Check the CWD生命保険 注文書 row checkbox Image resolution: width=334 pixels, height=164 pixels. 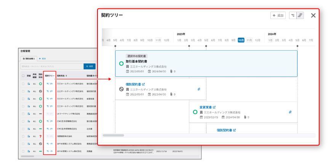click(23, 129)
